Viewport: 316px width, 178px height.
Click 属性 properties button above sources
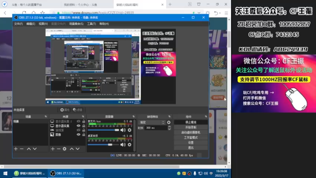(65, 110)
